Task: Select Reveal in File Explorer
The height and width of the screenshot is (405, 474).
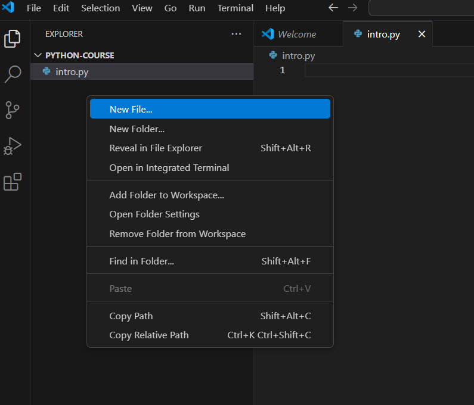Action: (x=156, y=148)
